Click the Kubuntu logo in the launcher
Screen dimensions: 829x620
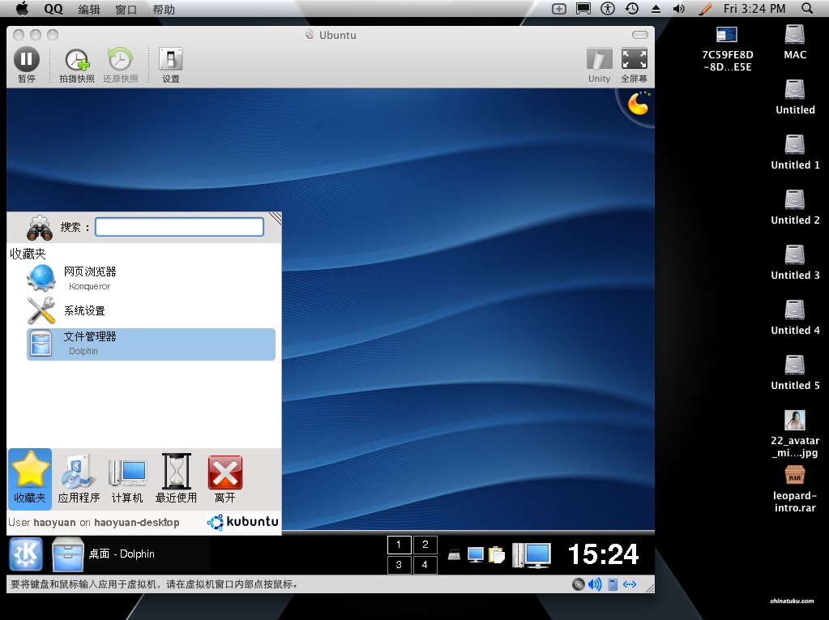tap(242, 522)
